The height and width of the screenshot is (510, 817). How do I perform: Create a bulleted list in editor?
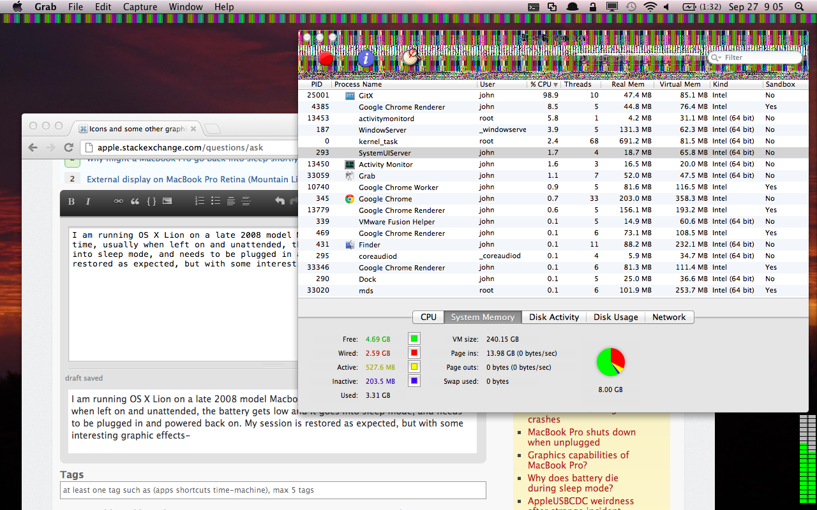click(215, 201)
